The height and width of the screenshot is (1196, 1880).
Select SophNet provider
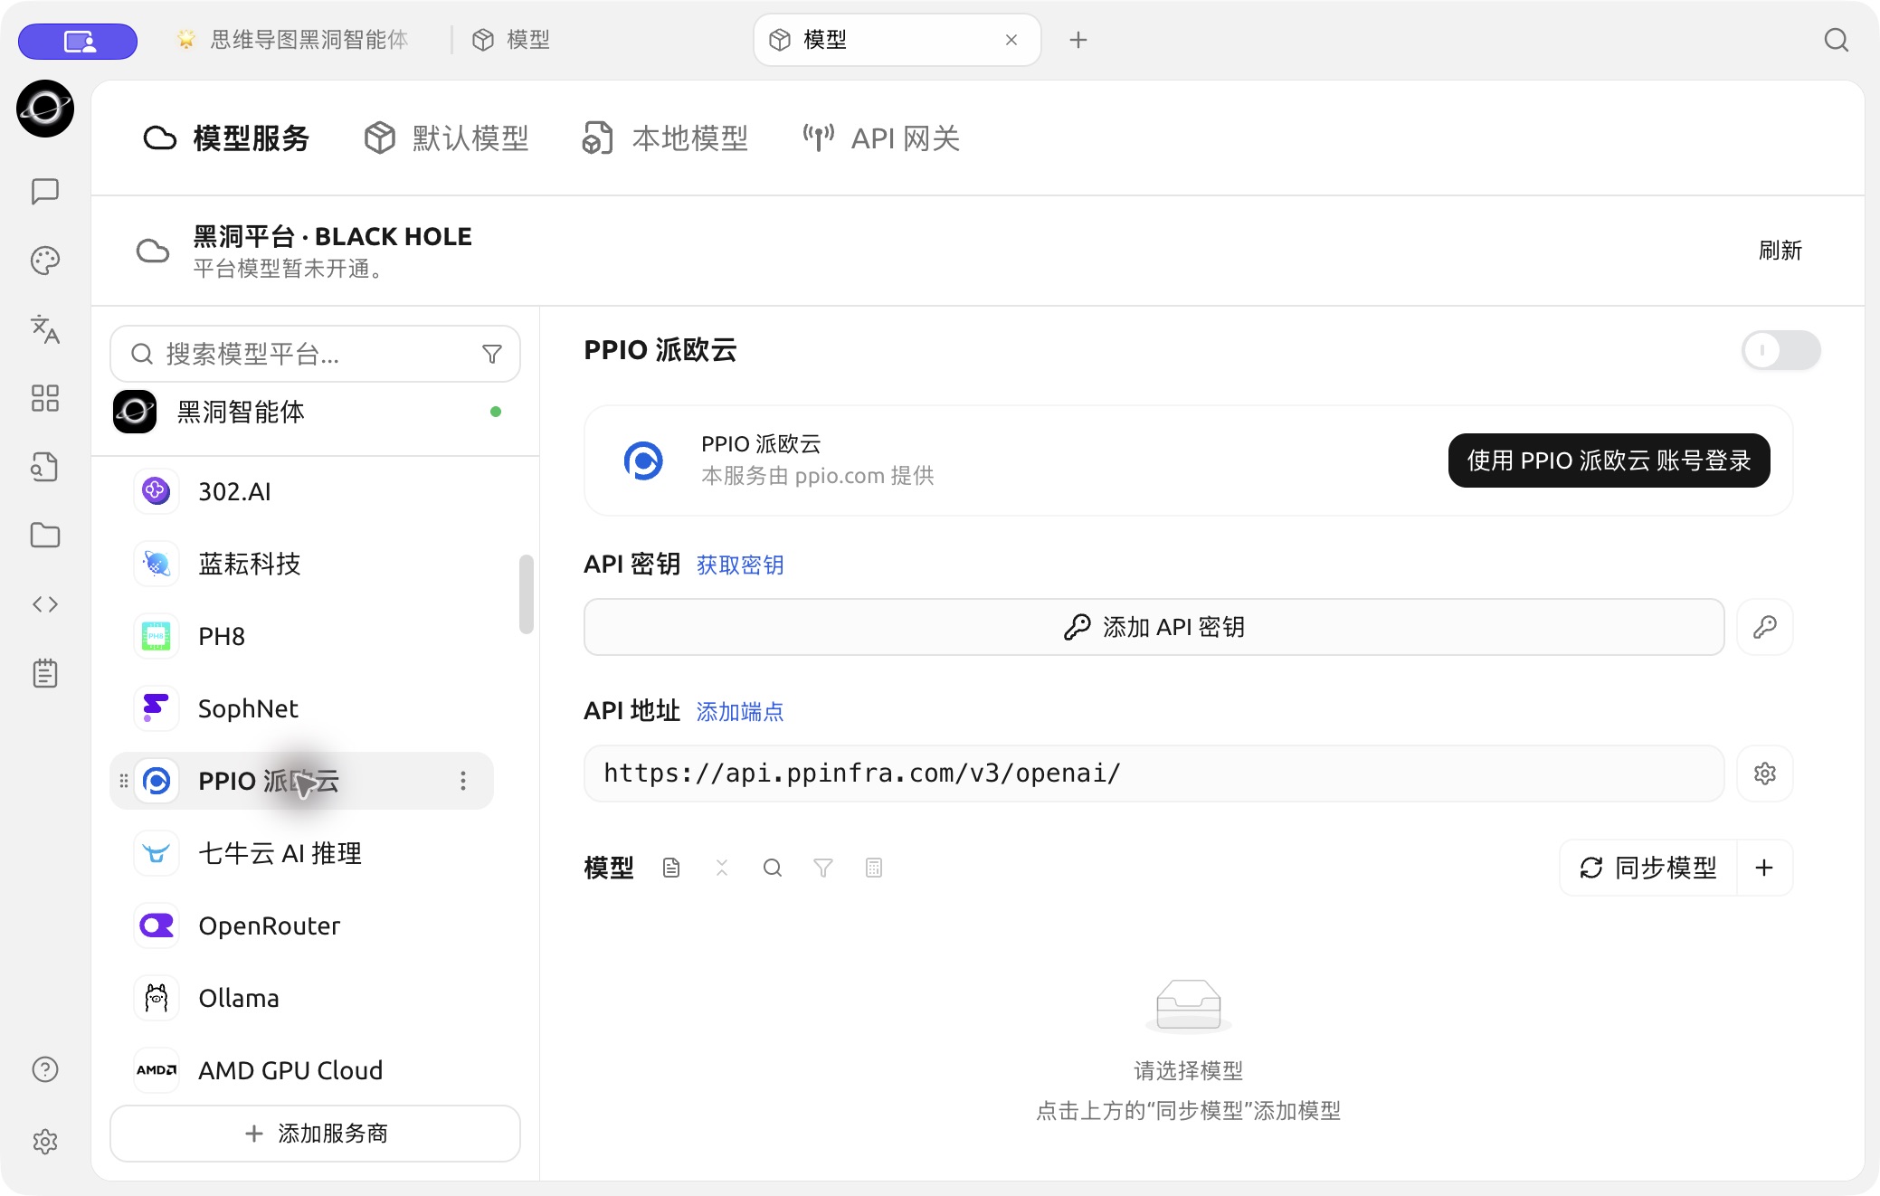302,708
